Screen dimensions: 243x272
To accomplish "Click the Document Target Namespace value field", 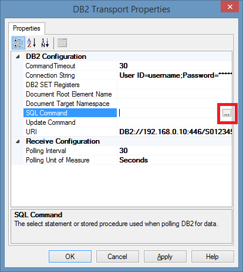I will pos(174,104).
